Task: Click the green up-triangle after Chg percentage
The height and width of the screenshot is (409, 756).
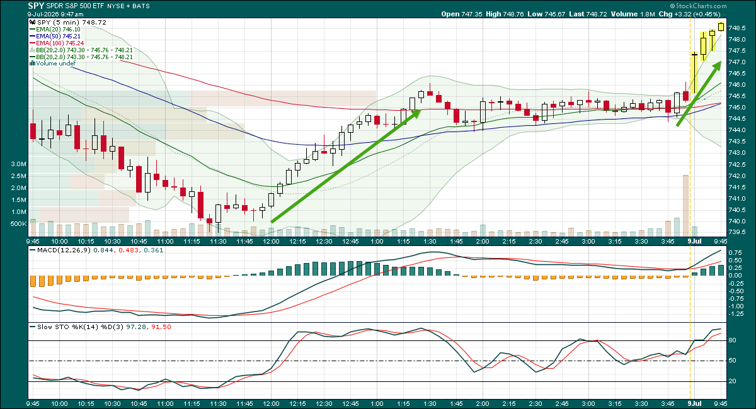Action: click(724, 14)
